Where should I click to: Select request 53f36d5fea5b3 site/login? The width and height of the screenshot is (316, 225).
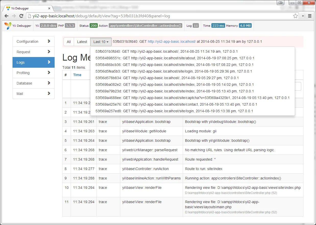tap(192, 71)
